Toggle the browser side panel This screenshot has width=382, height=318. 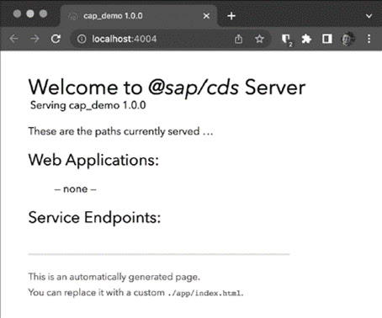tap(327, 39)
